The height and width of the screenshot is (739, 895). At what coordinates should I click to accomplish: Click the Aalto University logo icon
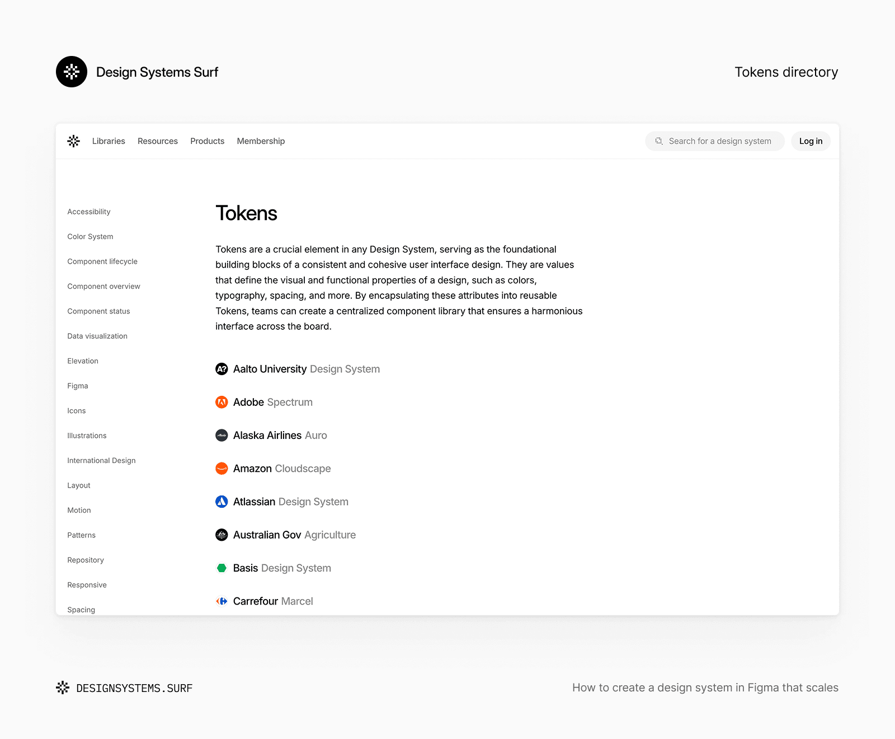[222, 369]
